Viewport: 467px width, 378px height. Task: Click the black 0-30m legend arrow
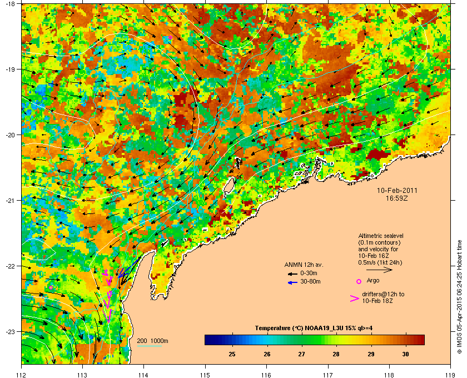click(x=292, y=273)
